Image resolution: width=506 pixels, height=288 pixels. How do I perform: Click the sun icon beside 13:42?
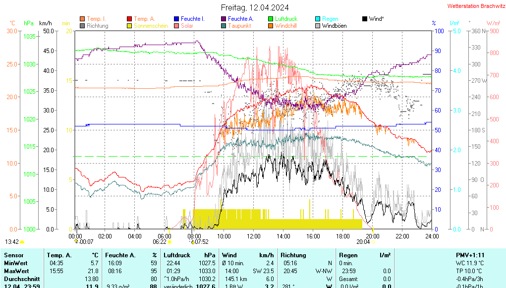(x=22, y=242)
